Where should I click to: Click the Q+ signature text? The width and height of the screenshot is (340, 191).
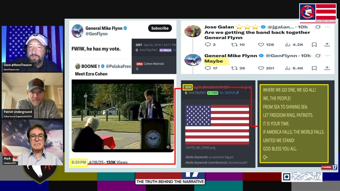point(265,157)
